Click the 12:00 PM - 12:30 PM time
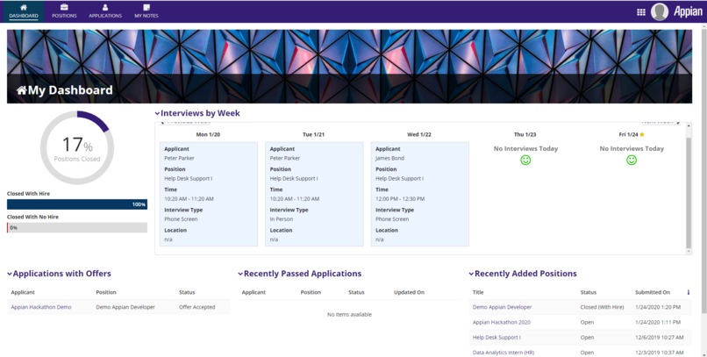Screen dimensions: 707x357 400,199
